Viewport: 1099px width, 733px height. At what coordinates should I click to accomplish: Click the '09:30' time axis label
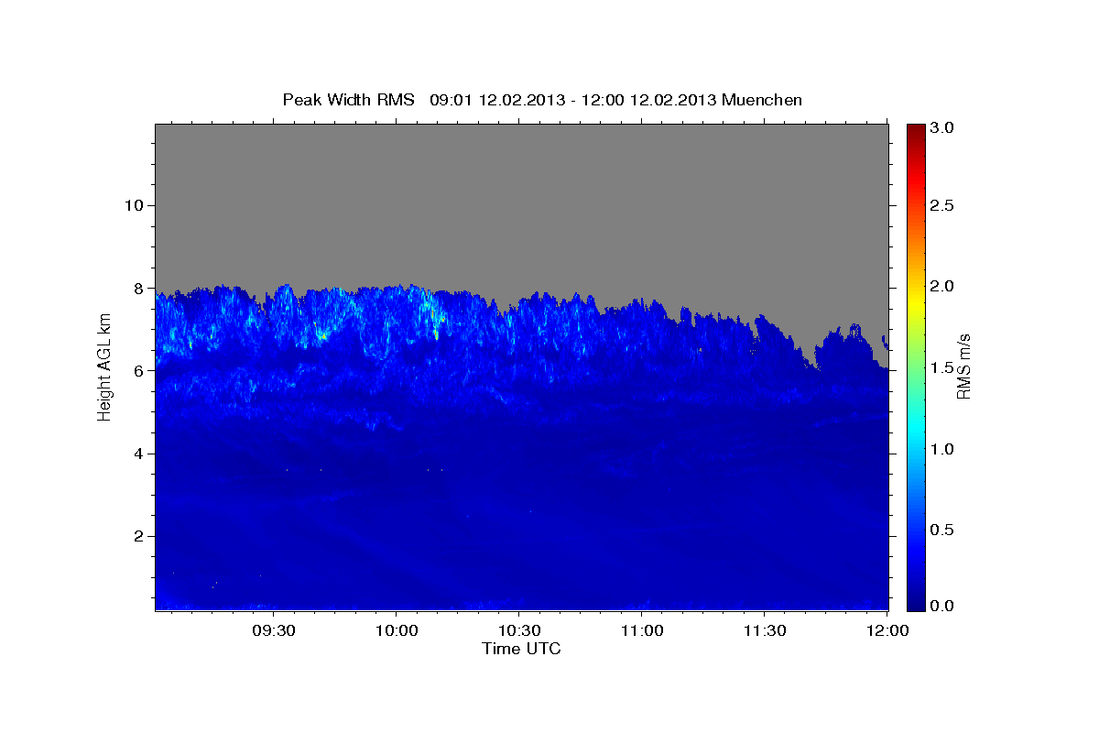pos(273,631)
